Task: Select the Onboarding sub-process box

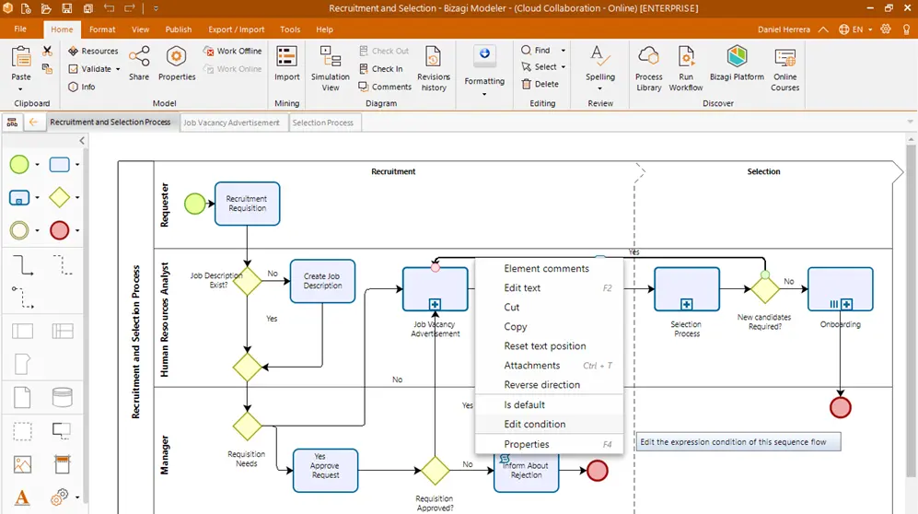Action: point(840,289)
